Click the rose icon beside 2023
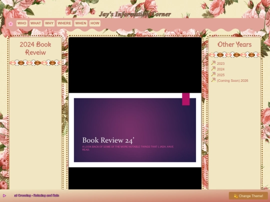 (x=213, y=63)
